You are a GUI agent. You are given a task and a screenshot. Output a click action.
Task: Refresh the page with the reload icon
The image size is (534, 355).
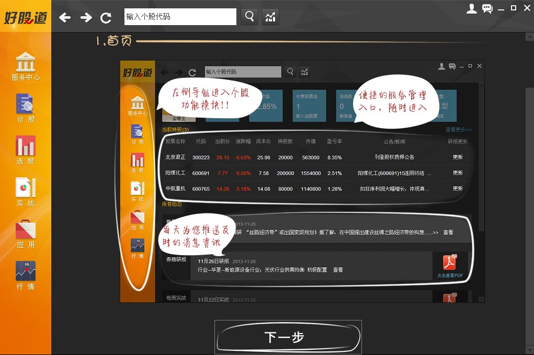click(106, 17)
